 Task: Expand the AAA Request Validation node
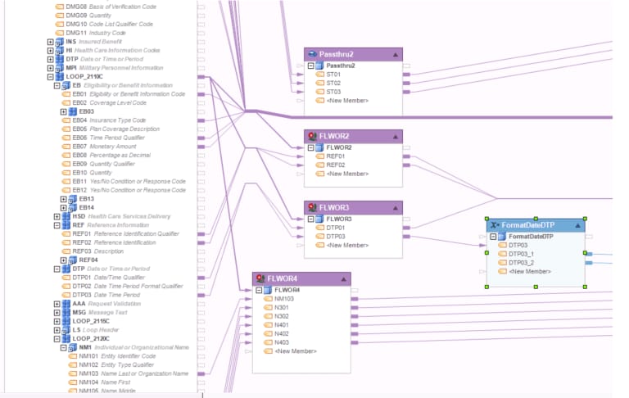57,304
